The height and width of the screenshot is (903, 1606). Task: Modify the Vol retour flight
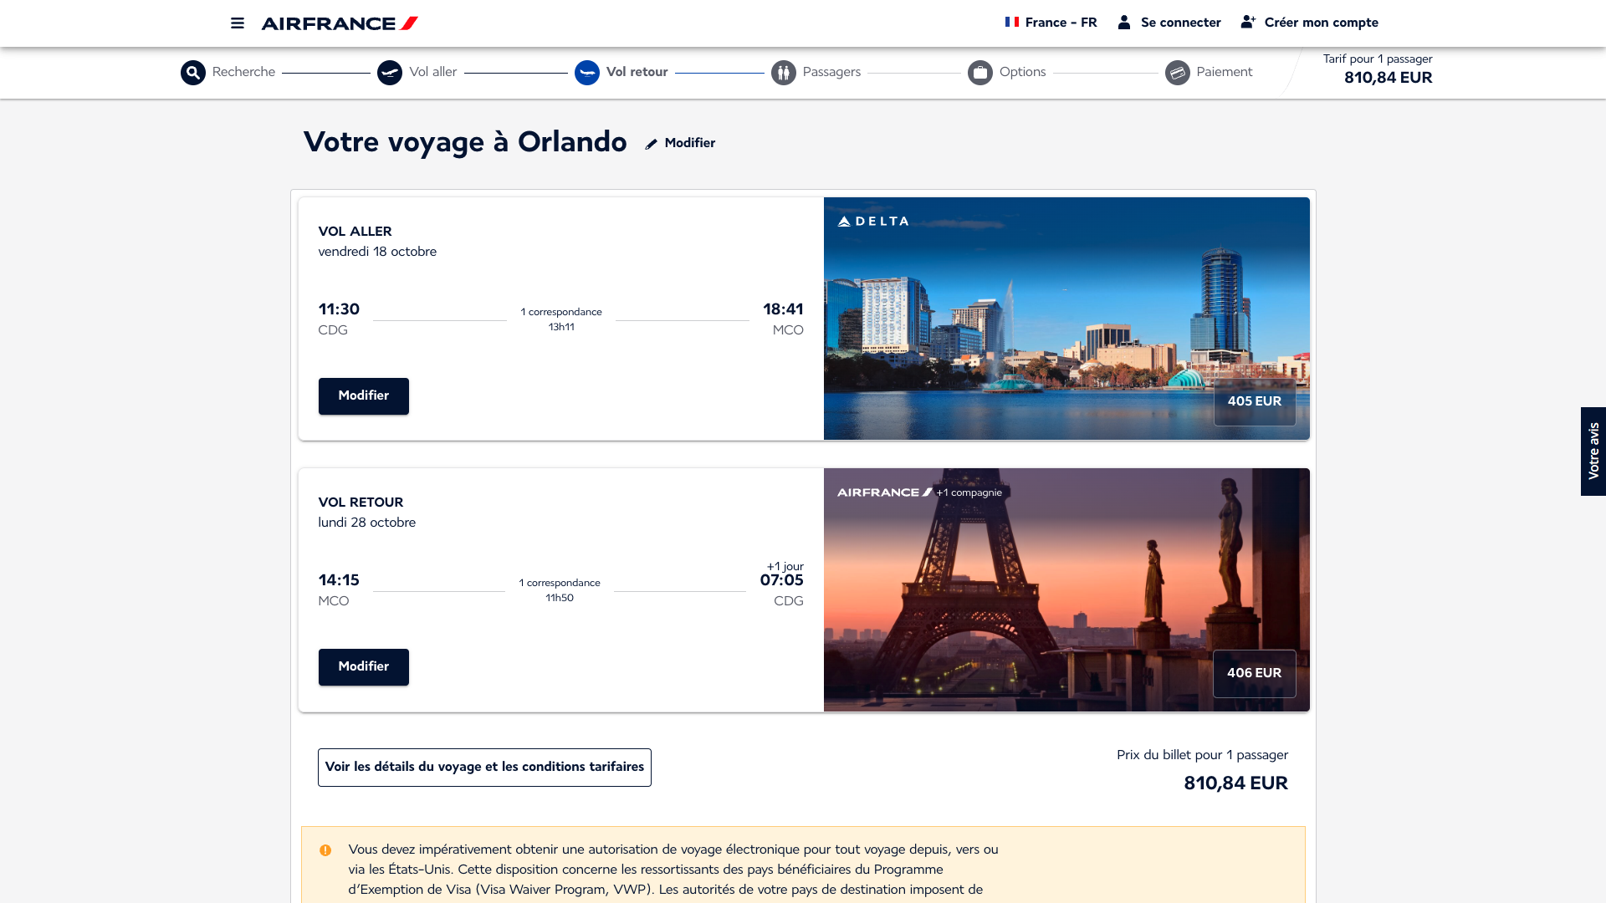click(x=364, y=667)
